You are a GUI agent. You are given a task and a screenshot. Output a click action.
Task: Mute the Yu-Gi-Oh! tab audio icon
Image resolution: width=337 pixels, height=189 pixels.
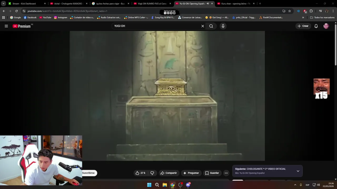tap(208, 4)
